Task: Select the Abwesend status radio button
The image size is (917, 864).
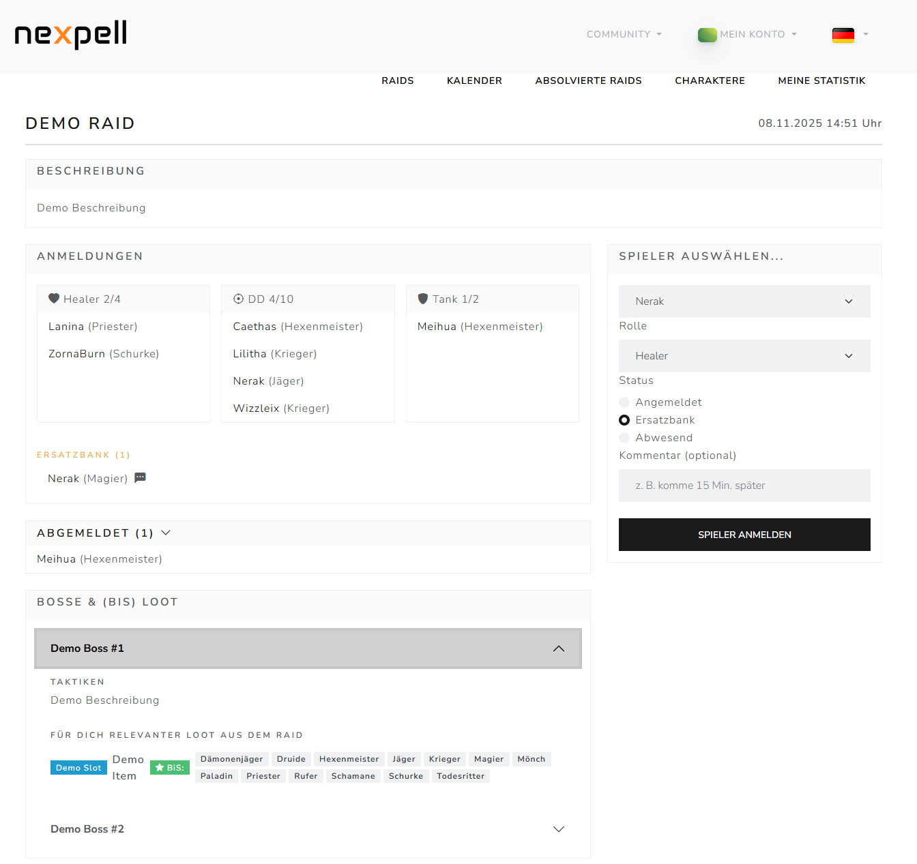Action: click(624, 438)
